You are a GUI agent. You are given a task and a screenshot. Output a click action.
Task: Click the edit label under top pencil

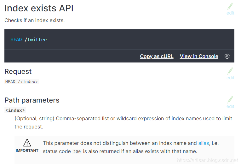pyautogui.click(x=230, y=13)
